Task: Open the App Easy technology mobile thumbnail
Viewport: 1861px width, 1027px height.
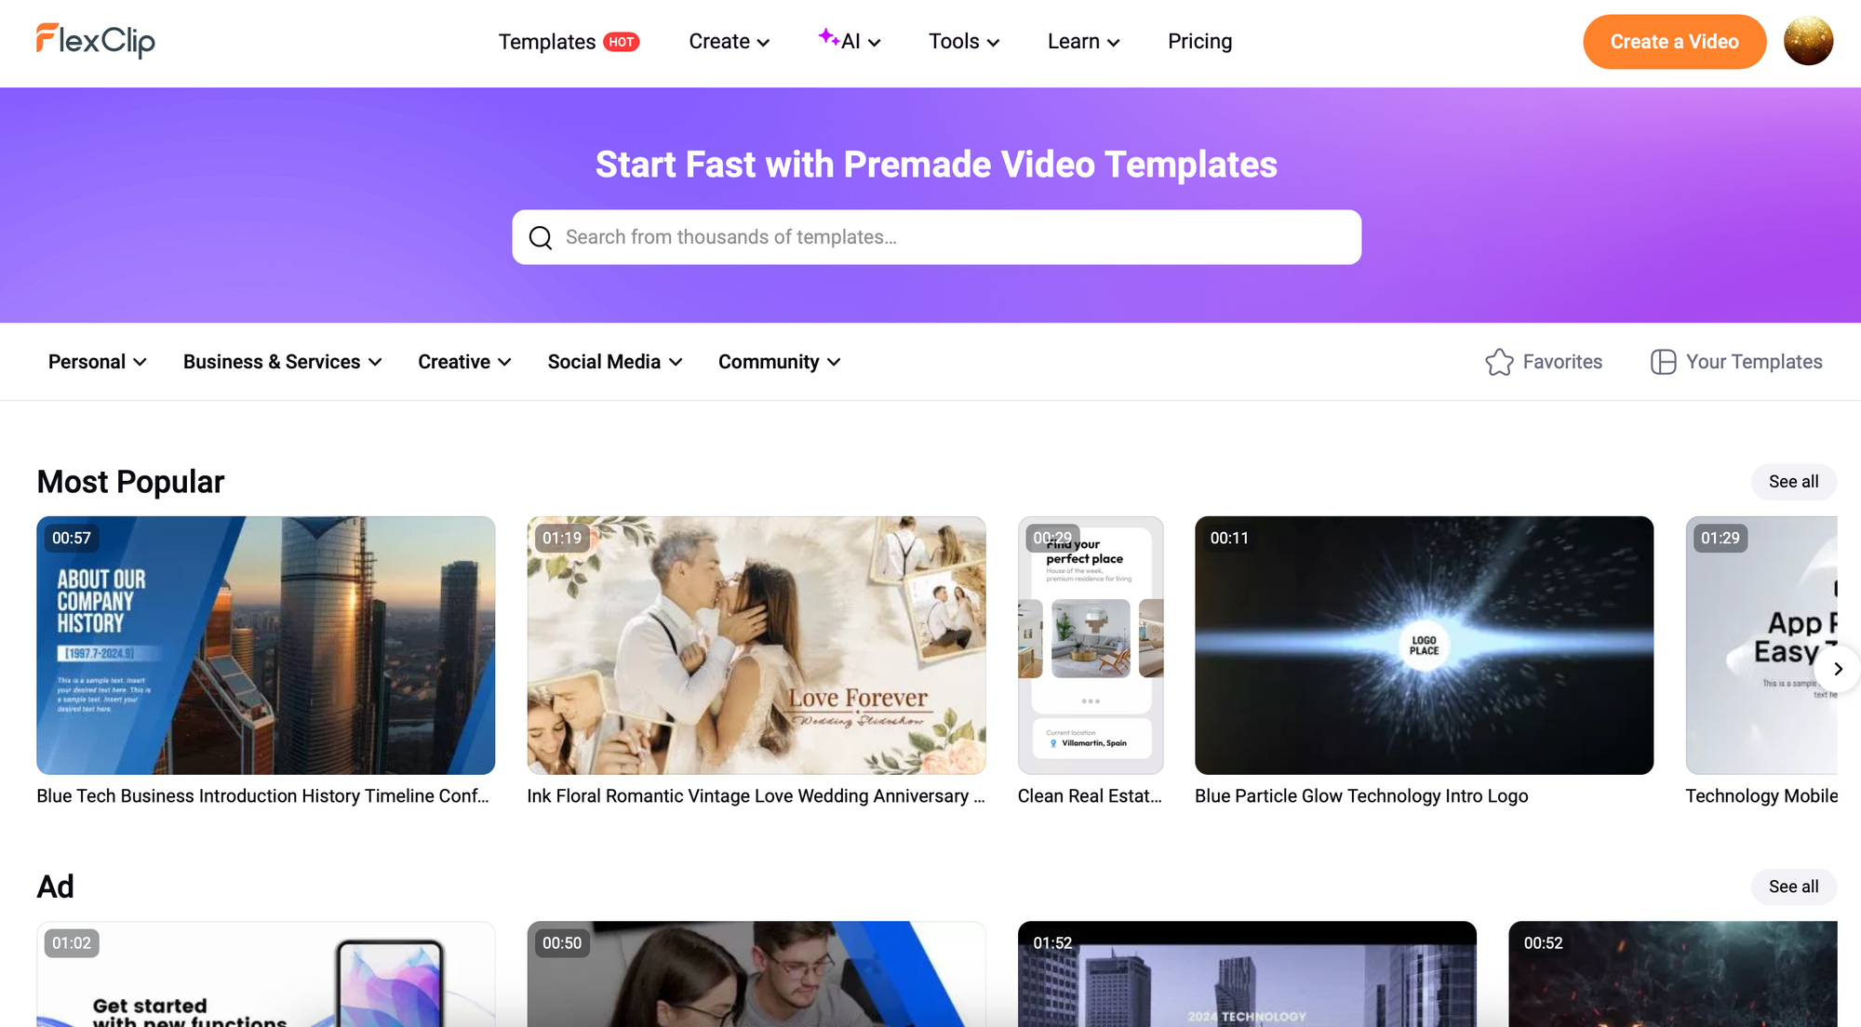Action: click(x=1761, y=646)
